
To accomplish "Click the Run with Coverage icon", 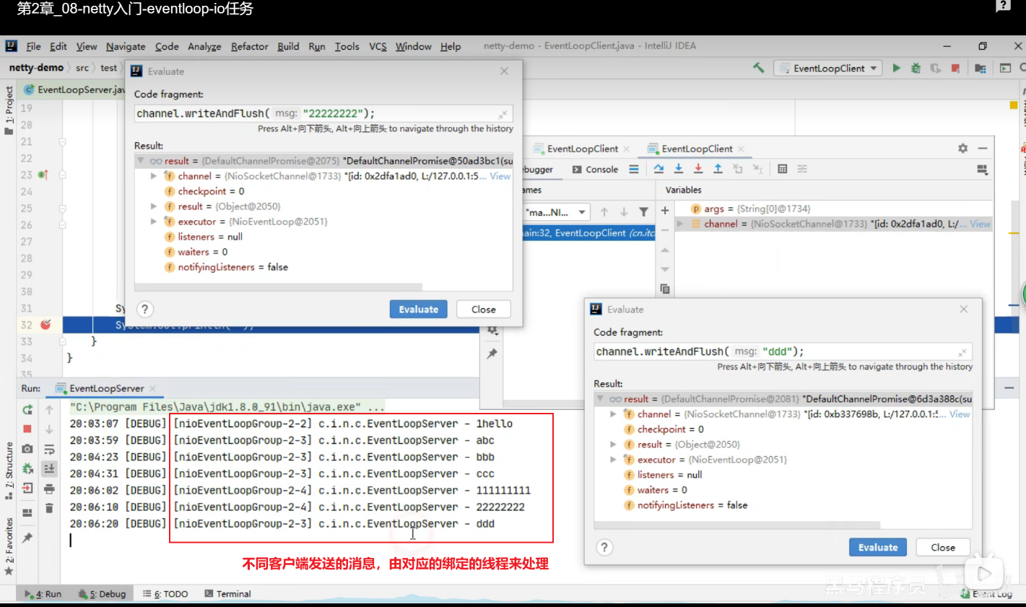I will pyautogui.click(x=936, y=68).
